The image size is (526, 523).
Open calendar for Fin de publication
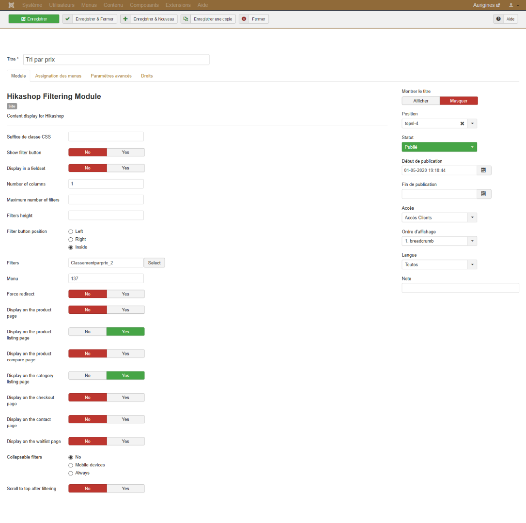[484, 194]
